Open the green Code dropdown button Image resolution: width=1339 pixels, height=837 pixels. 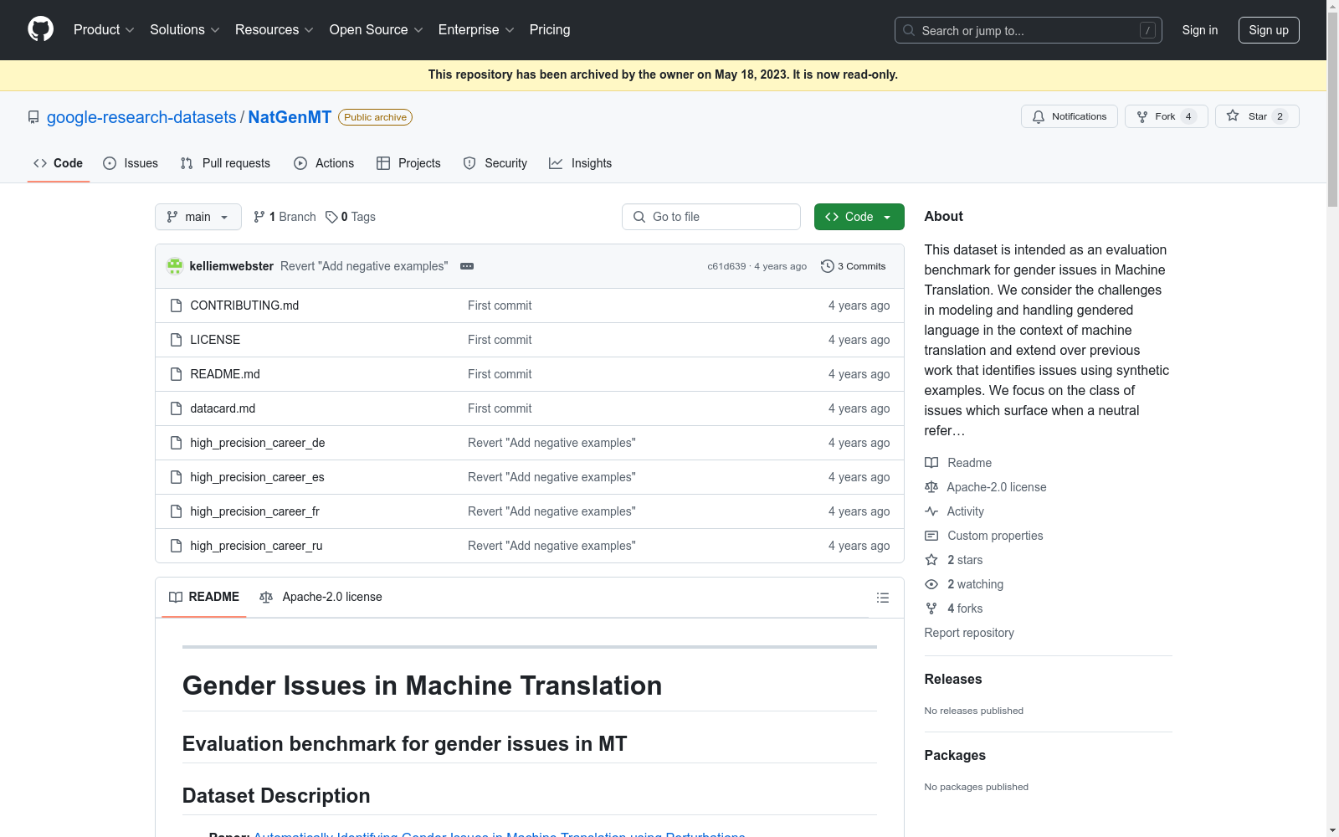tap(859, 217)
